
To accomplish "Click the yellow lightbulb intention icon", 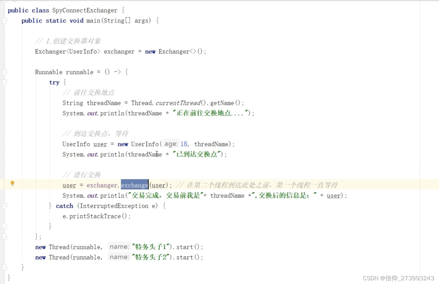I will (12, 183).
